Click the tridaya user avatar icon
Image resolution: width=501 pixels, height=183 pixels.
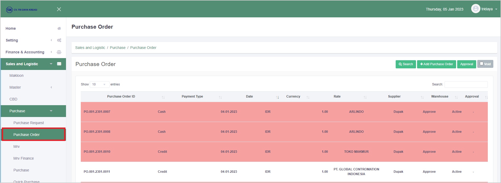point(475,9)
